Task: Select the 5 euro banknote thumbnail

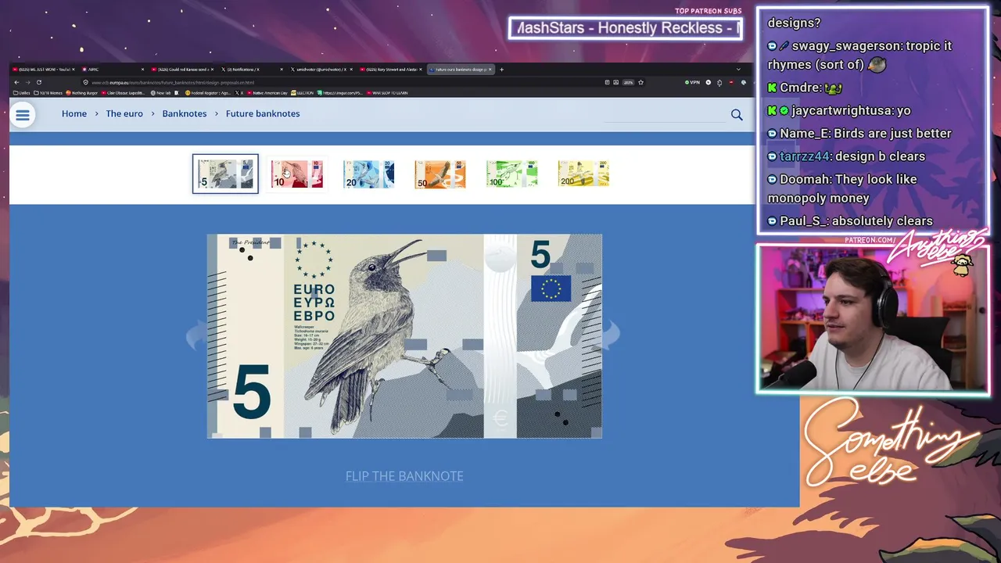Action: tap(225, 174)
